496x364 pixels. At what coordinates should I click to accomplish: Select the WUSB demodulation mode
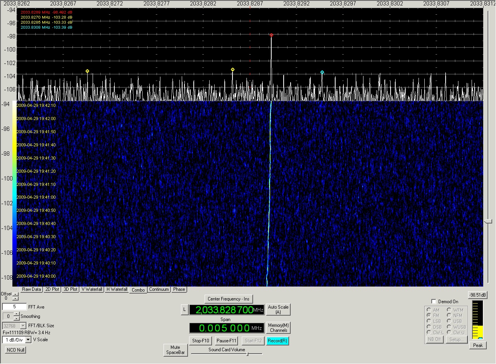pyautogui.click(x=449, y=327)
